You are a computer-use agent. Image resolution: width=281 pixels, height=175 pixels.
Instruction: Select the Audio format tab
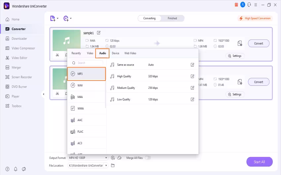click(102, 53)
